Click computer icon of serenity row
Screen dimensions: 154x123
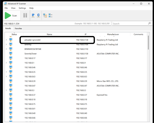[x=11, y=44]
